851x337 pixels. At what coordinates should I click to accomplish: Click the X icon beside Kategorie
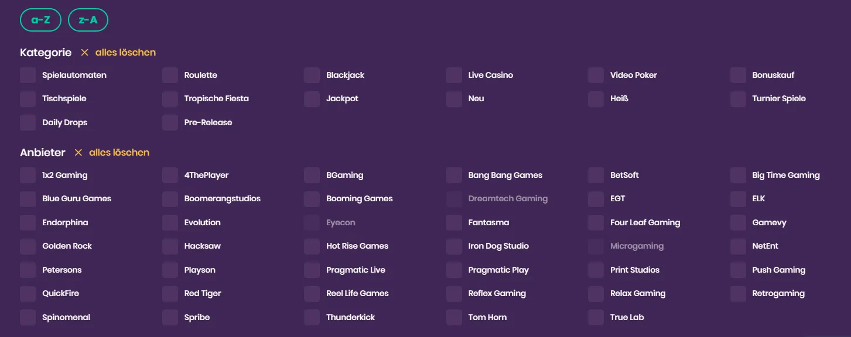pos(84,53)
